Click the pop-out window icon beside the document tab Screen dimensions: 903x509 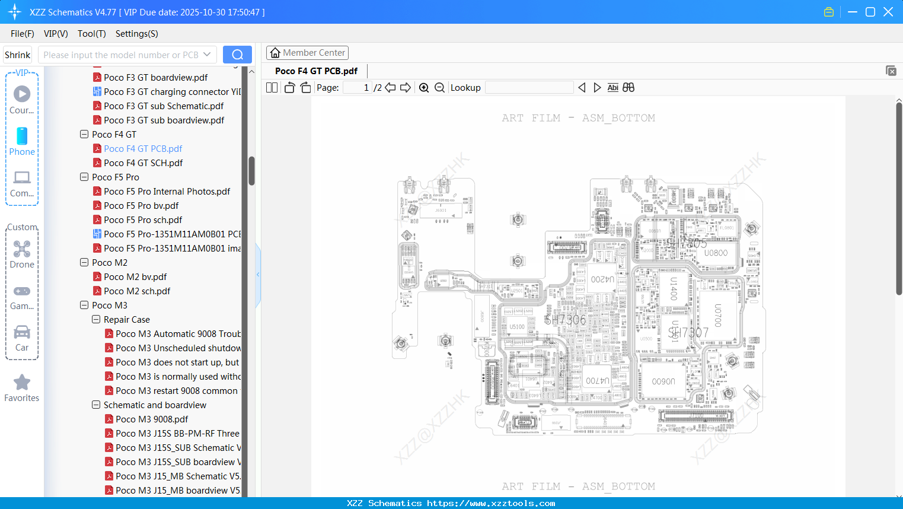(x=891, y=71)
